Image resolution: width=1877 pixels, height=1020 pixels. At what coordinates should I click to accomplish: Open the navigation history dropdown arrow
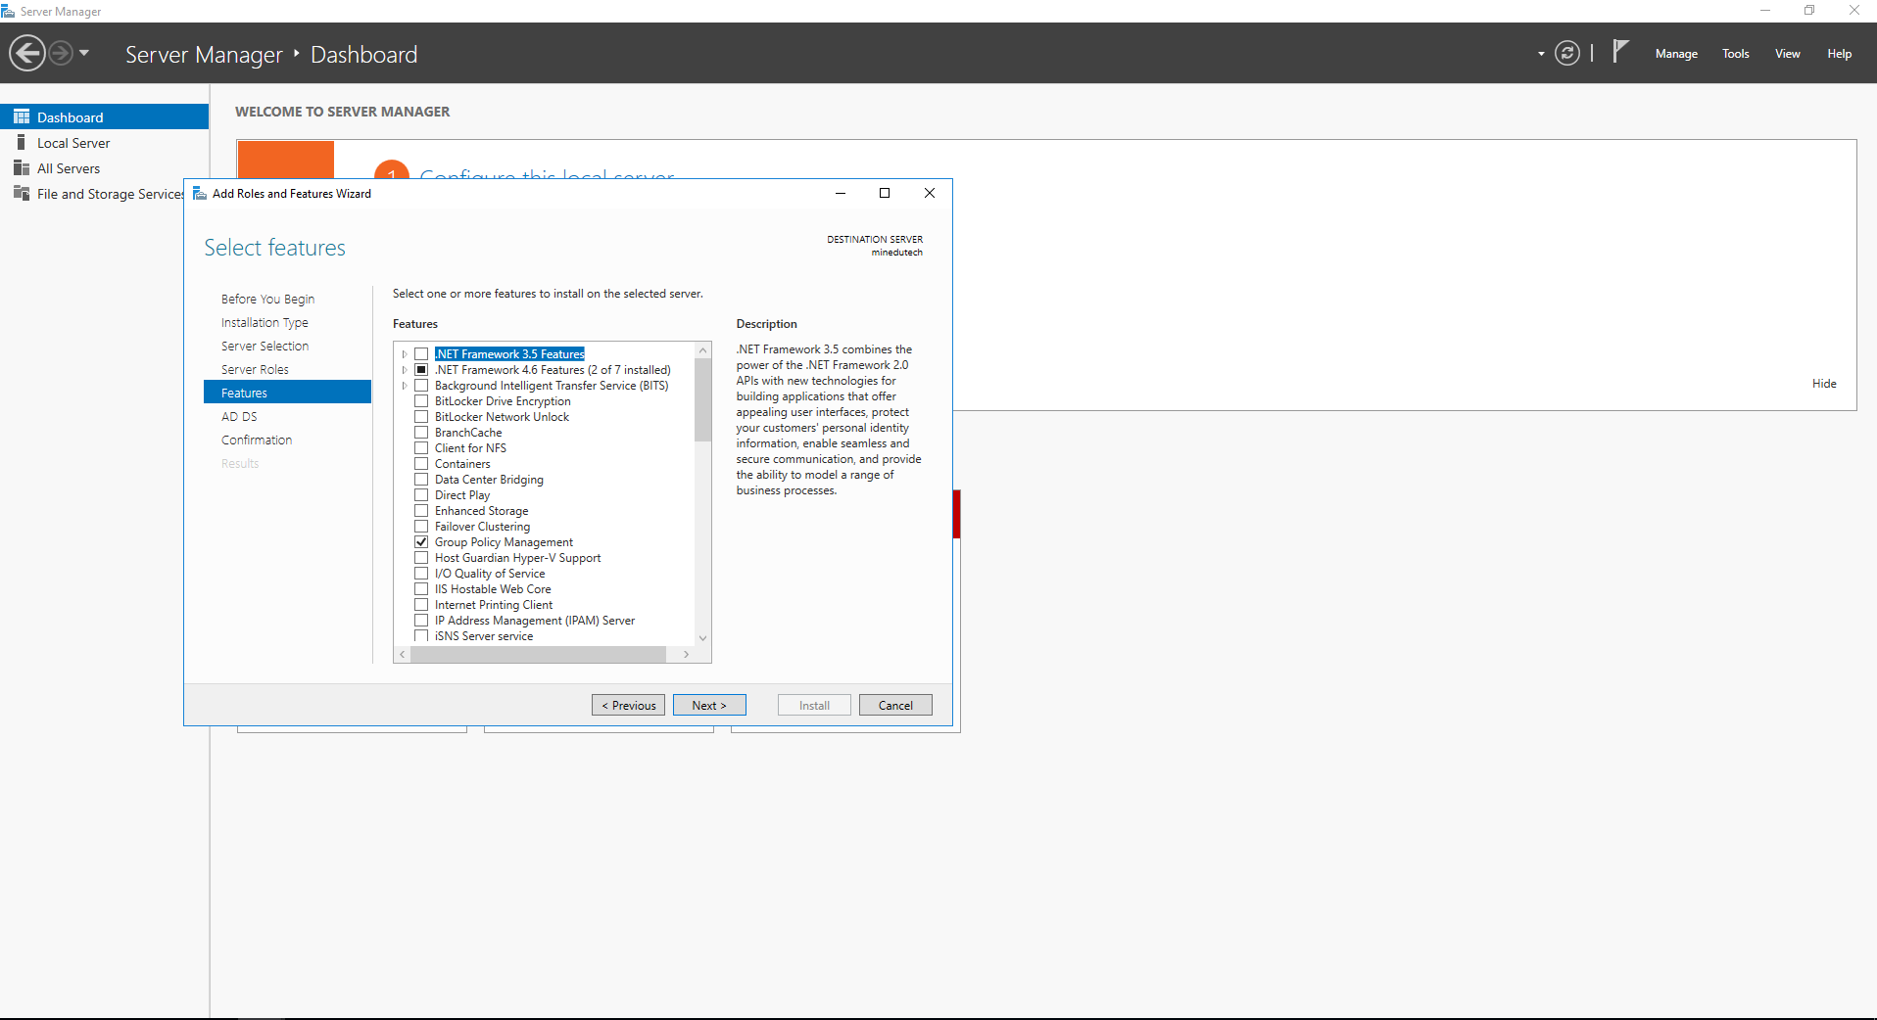click(84, 53)
